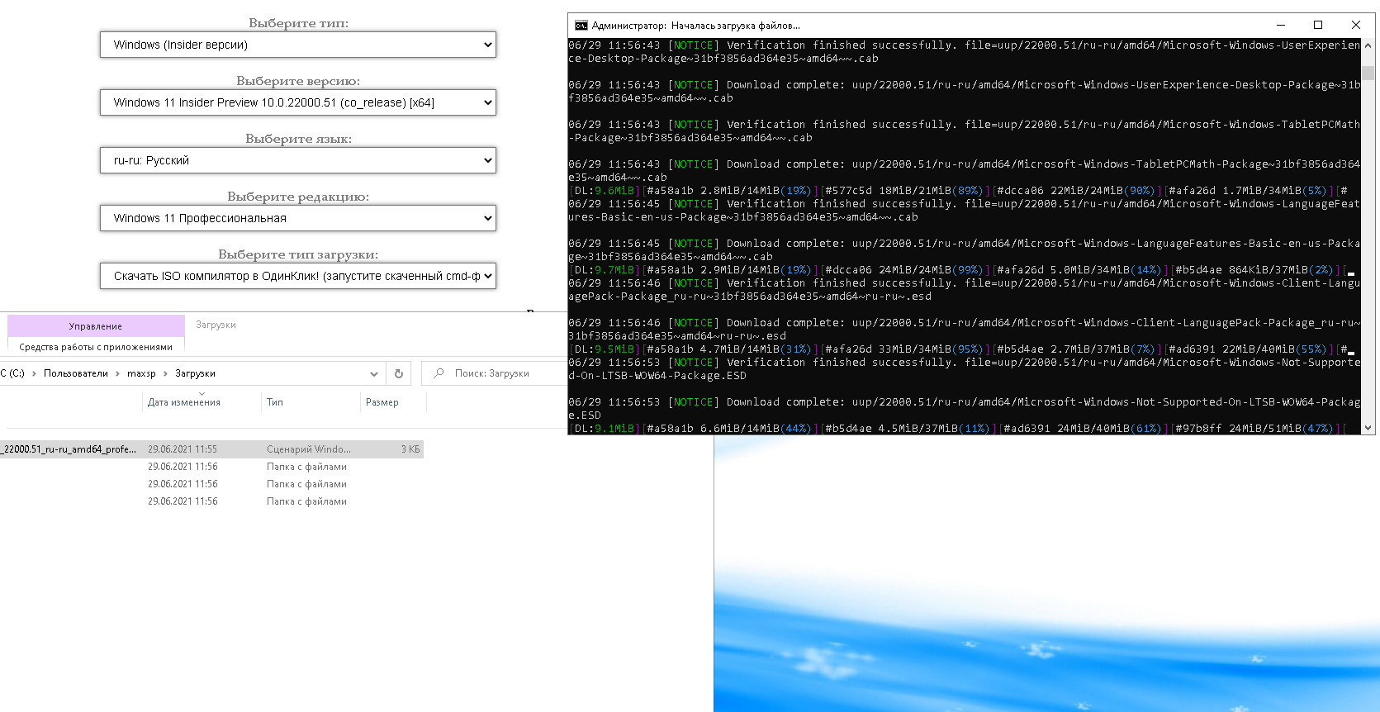The height and width of the screenshot is (712, 1380).
Task: Select the _22000.51_ru-ru_amd64_profe... file
Action: tap(69, 449)
